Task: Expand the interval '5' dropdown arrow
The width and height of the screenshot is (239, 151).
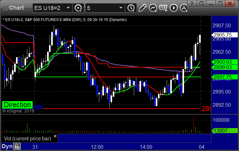Action: pyautogui.click(x=121, y=8)
